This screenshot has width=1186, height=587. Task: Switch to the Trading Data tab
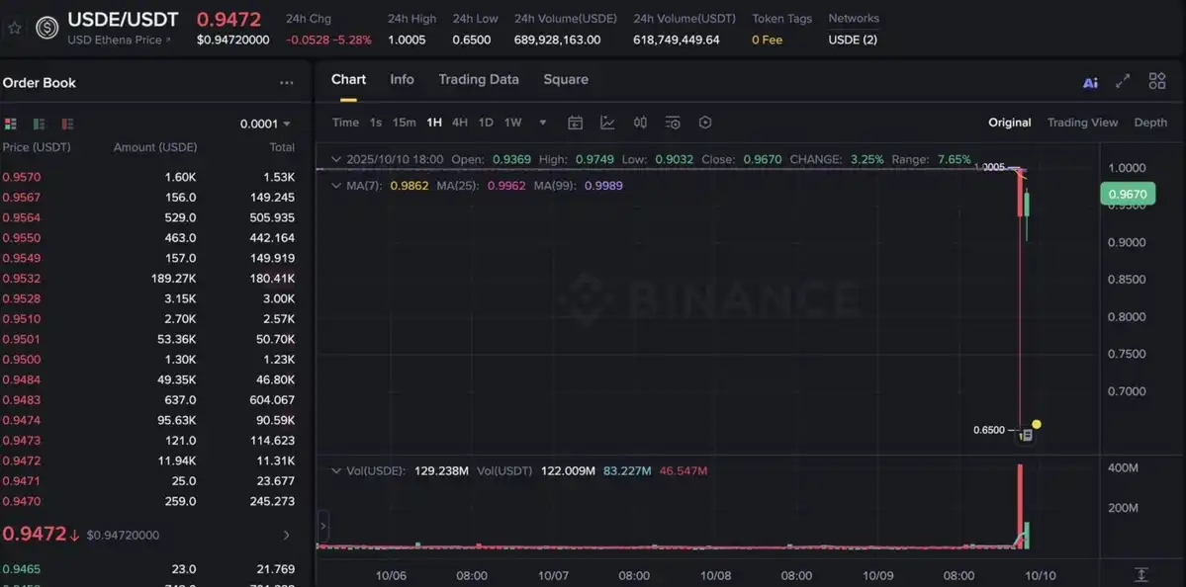pyautogui.click(x=478, y=79)
